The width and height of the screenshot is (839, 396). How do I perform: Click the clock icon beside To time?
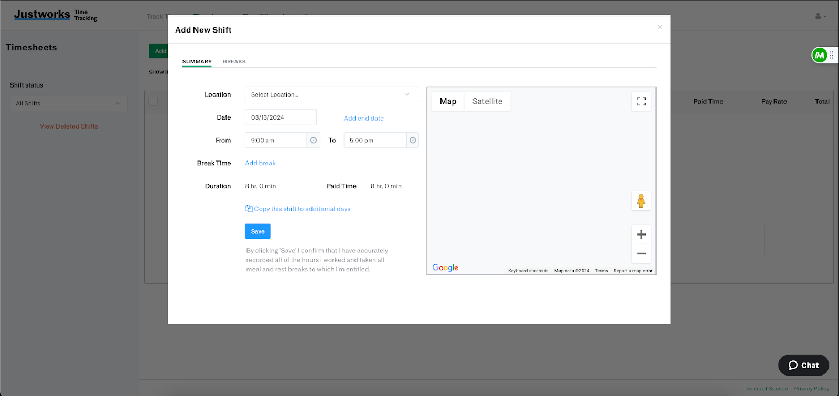[413, 140]
